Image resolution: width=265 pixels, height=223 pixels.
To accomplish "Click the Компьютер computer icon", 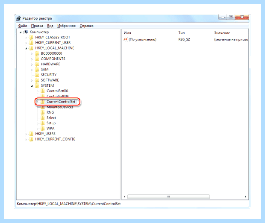I will pos(26,32).
